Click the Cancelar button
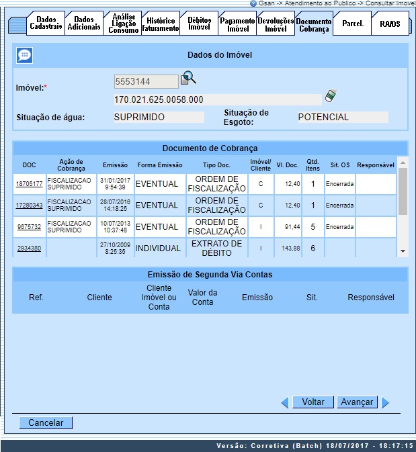This screenshot has height=452, width=416. [x=46, y=423]
